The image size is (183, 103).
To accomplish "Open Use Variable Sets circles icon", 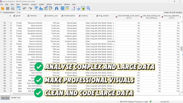I will [78, 8].
